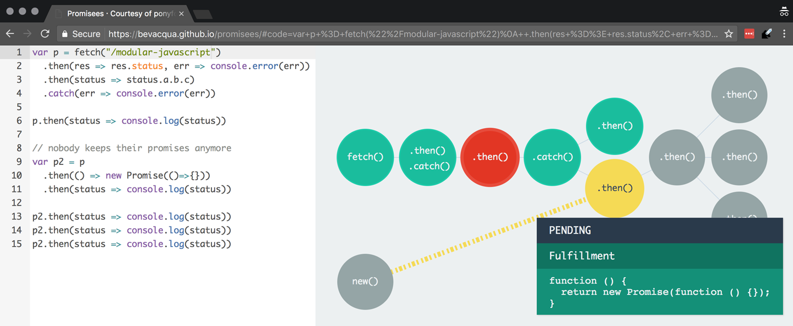This screenshot has height=326, width=793.
Task: Click the yellow pending .then() node
Action: (615, 188)
